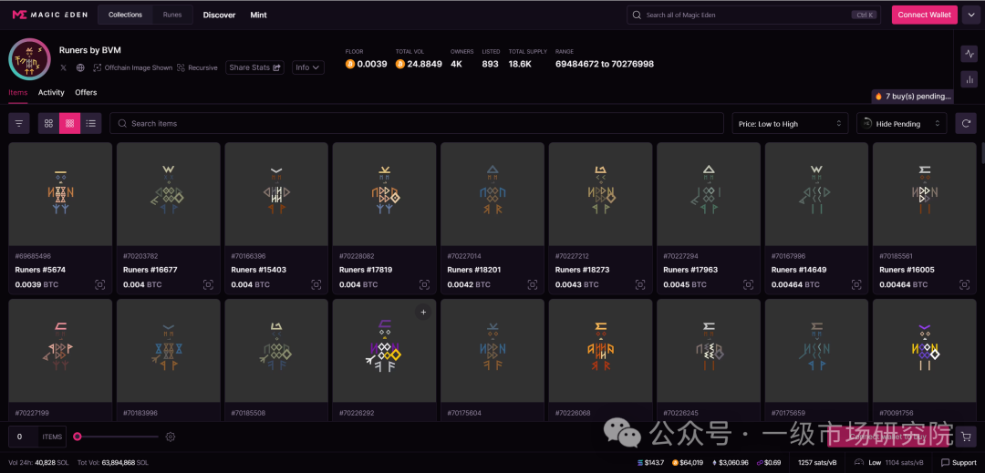Open the collection website globe icon

[x=80, y=67]
